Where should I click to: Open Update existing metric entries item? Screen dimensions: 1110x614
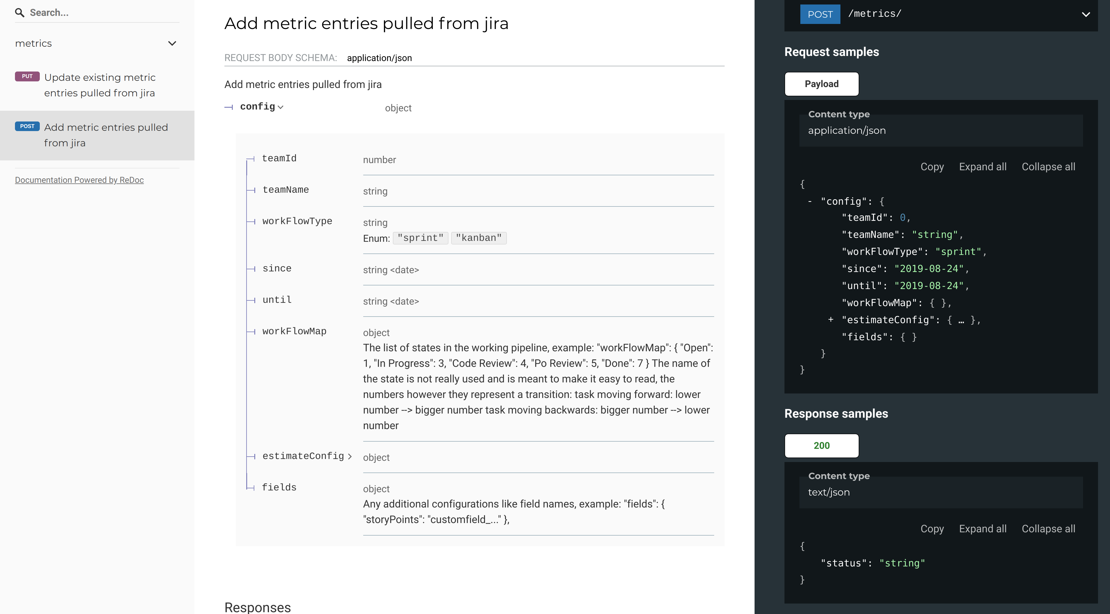click(x=100, y=85)
